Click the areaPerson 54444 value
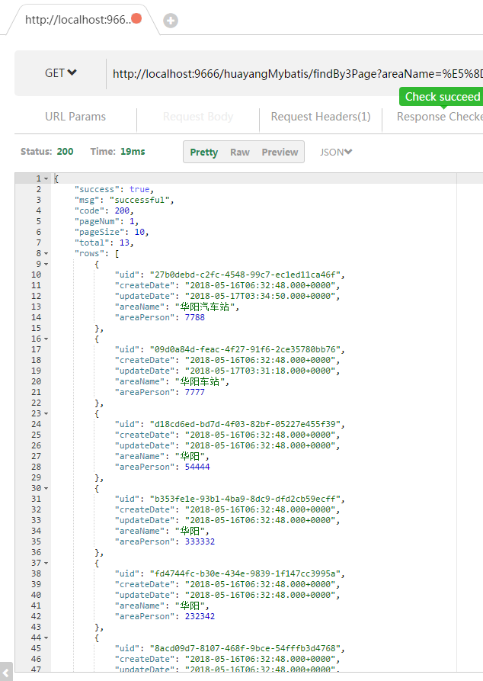 tap(197, 467)
